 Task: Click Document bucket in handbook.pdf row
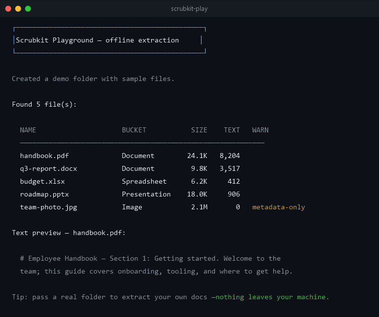click(138, 156)
